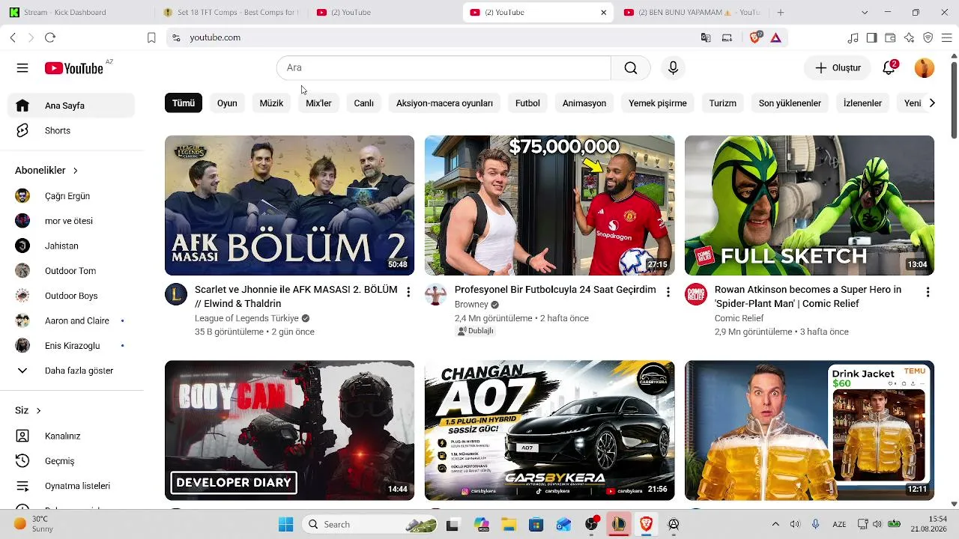
Task: Open the tab search dropdown arrow
Action: pyautogui.click(x=865, y=13)
